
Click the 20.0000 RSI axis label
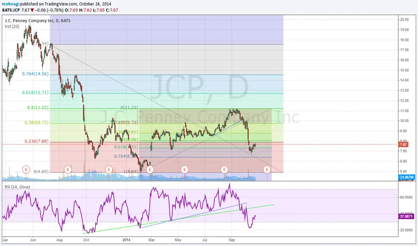click(407, 230)
